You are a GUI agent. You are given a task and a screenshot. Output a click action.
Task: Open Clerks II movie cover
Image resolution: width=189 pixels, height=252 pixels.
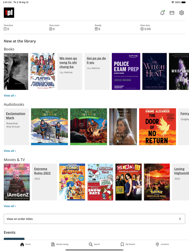tap(129, 182)
